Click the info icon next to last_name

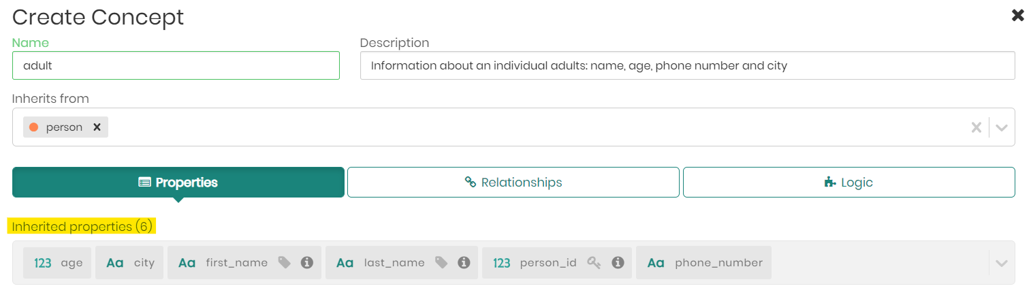pyautogui.click(x=464, y=262)
